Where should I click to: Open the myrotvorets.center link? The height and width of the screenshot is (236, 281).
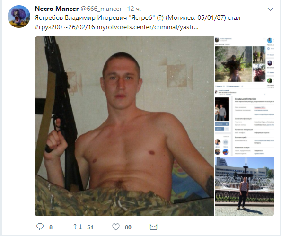pos(148,27)
